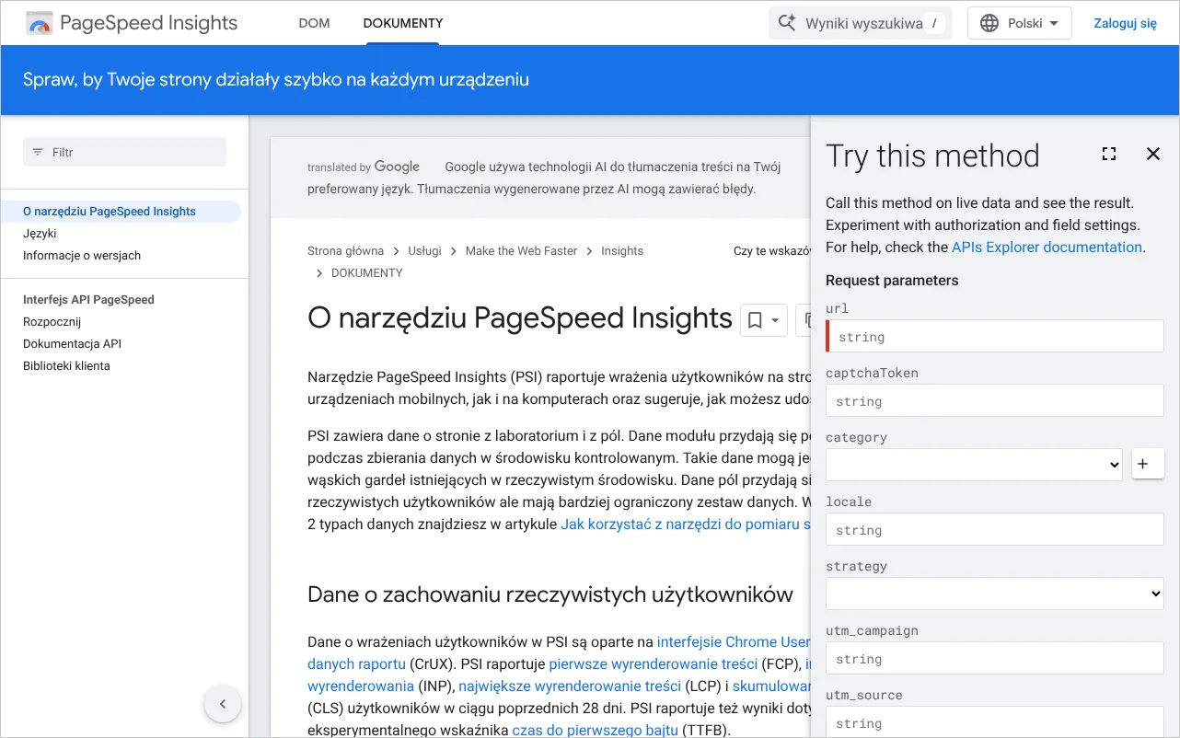This screenshot has width=1180, height=738.
Task: Click the Filtr sidebar filter field
Action: (x=124, y=152)
